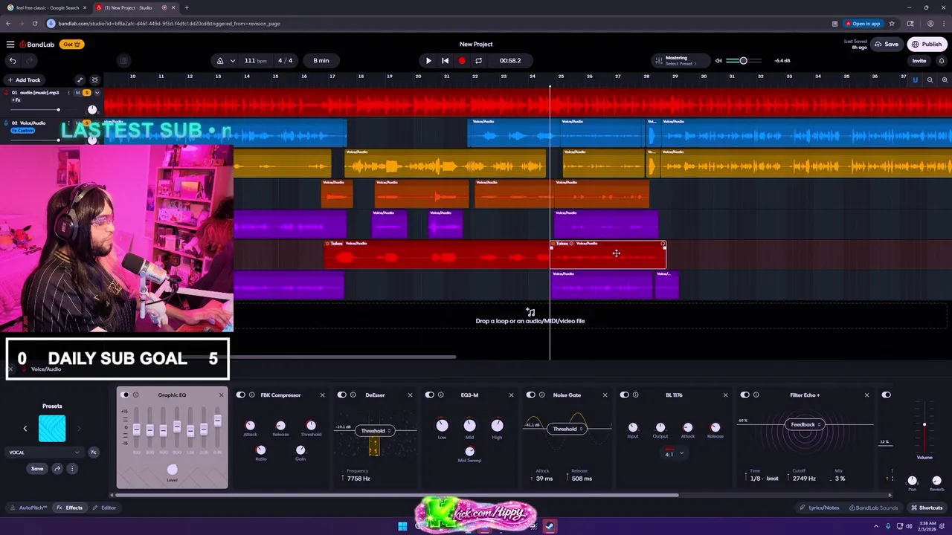Open the 4 / 4 time signature selector
This screenshot has height=535, width=952.
[286, 61]
